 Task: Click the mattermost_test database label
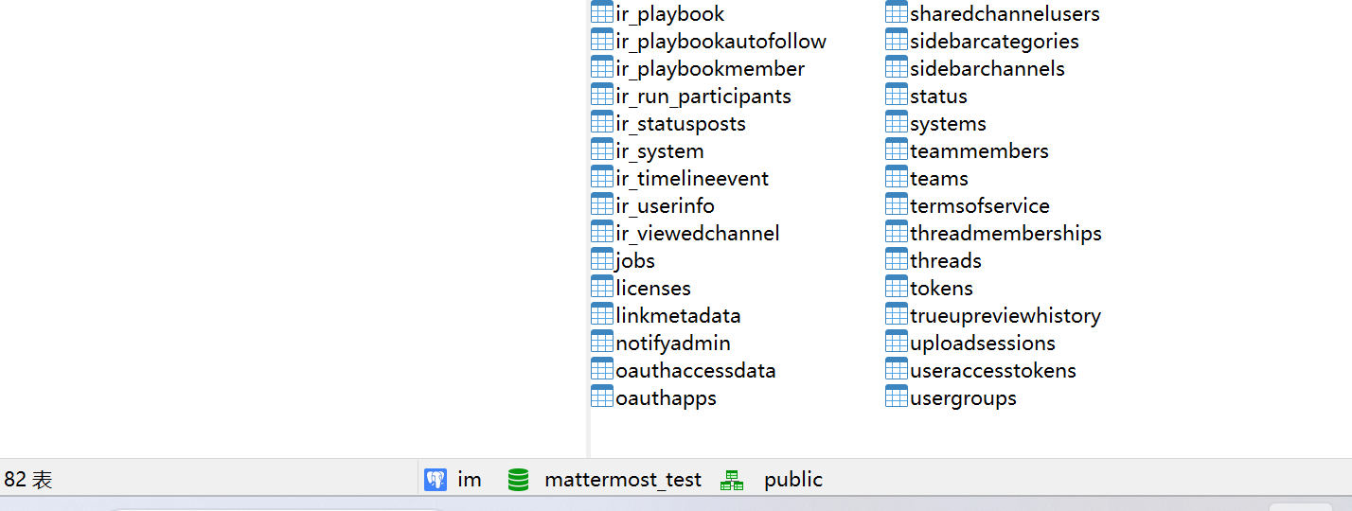[x=623, y=480]
